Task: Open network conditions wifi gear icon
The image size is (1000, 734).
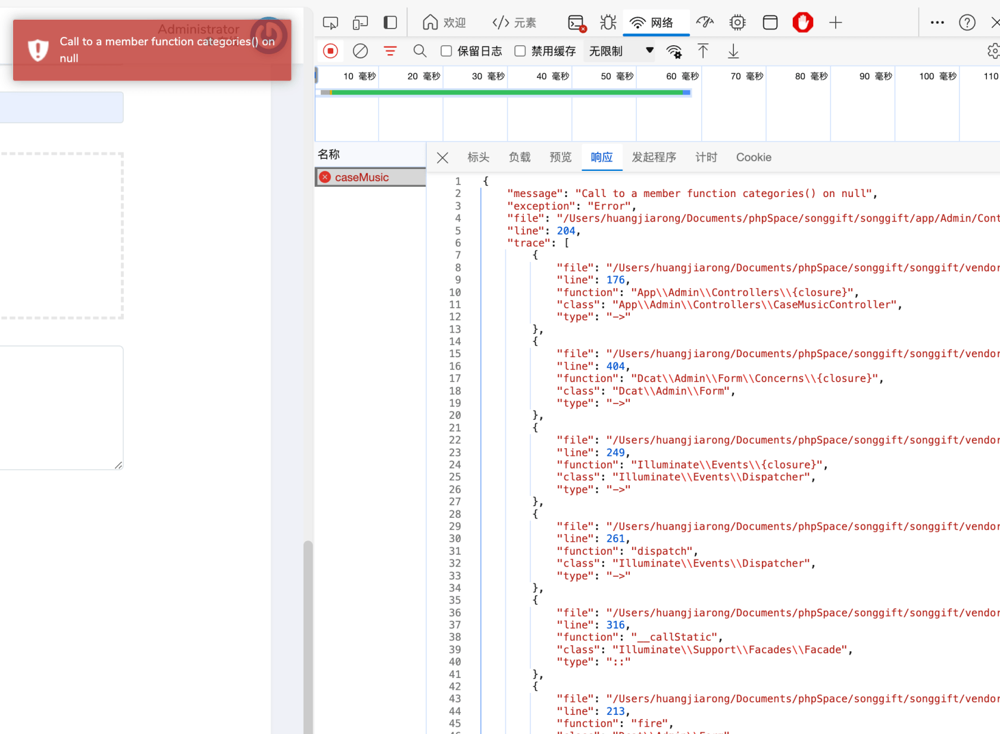Action: click(x=674, y=52)
